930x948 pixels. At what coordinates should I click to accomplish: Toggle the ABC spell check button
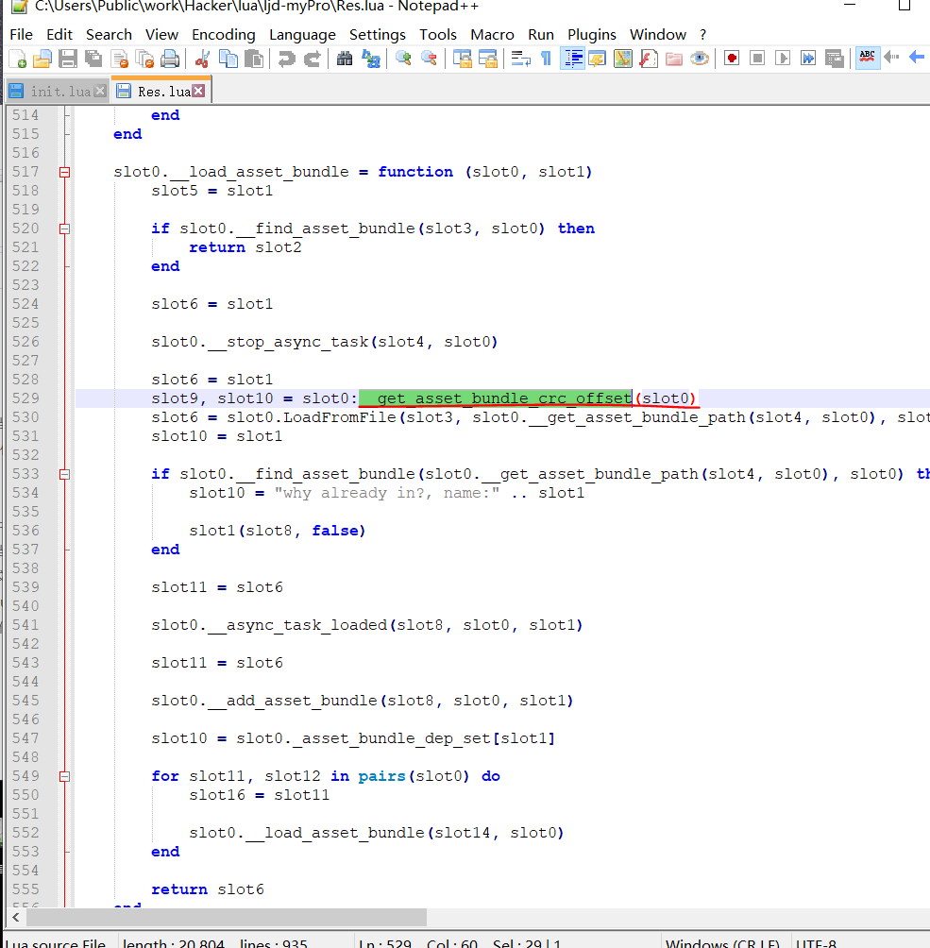pyautogui.click(x=867, y=58)
